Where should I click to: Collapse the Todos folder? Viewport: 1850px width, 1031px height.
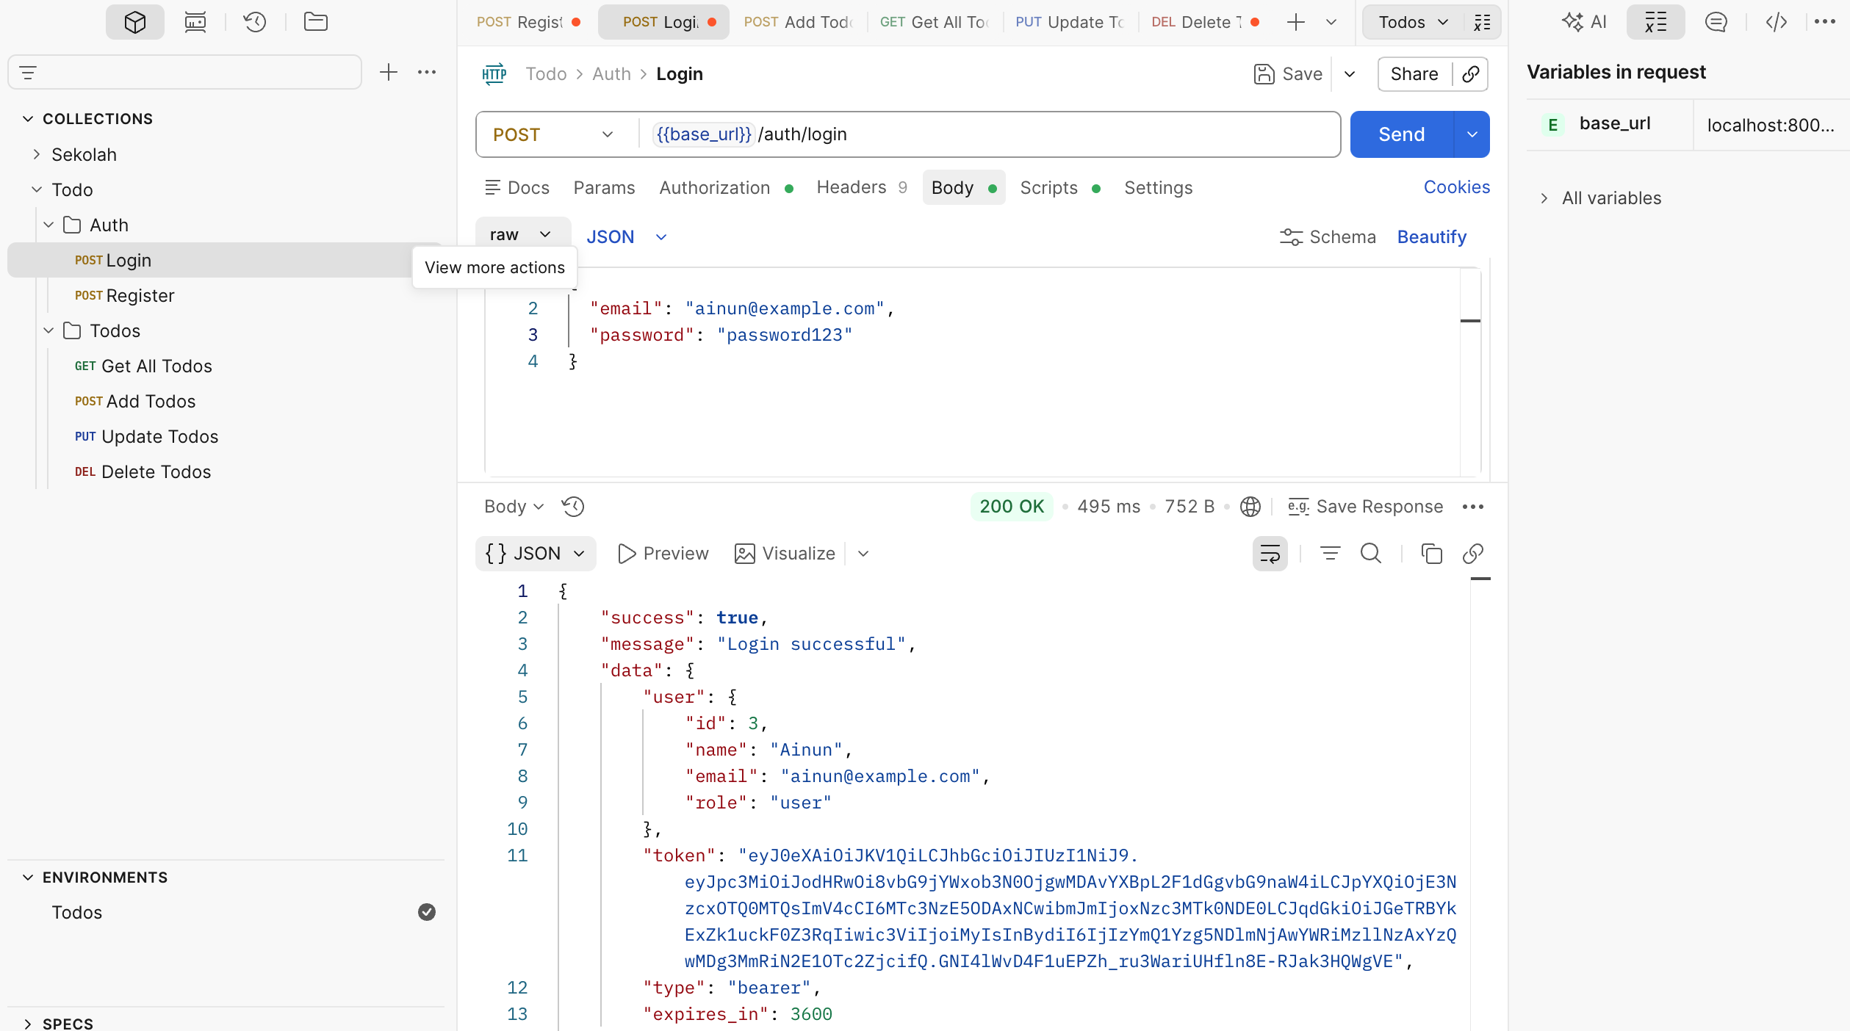(48, 331)
